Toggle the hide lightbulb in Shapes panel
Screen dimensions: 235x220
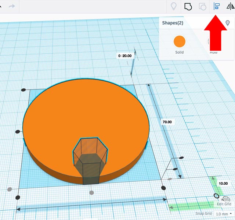coord(227,23)
